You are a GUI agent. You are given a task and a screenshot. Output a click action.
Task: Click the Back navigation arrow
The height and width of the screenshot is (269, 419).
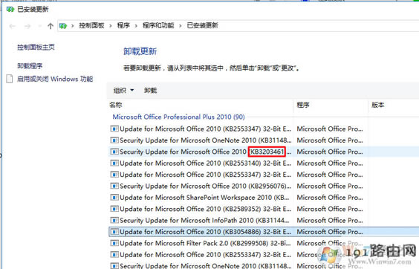[13, 26]
